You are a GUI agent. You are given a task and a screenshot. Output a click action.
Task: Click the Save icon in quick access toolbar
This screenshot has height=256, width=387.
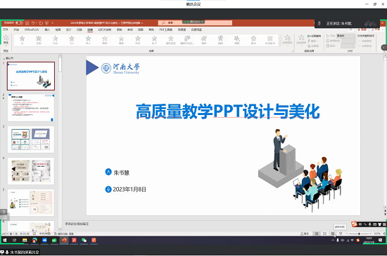(x=27, y=23)
